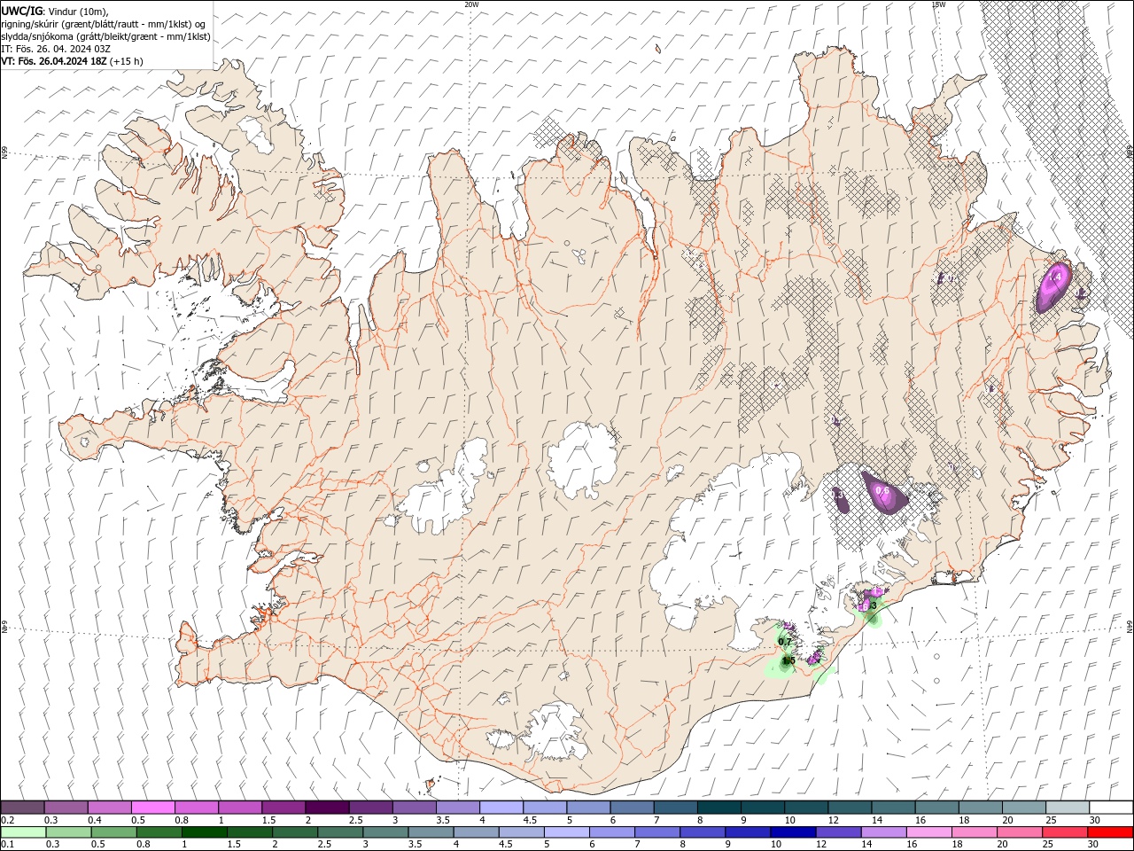Select the white snow swatch right of 30
Image resolution: width=1134 pixels, height=851 pixels.
(1110, 808)
